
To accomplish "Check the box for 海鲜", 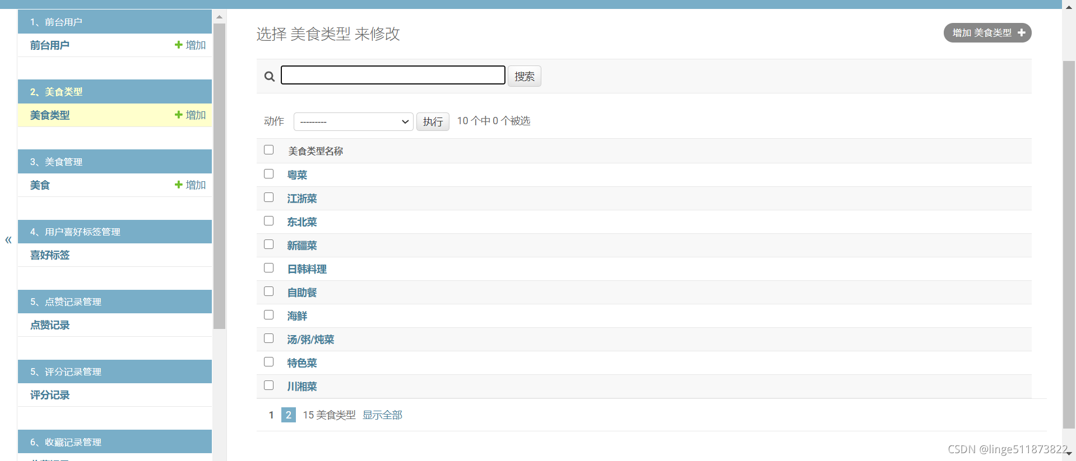I will coord(269,315).
